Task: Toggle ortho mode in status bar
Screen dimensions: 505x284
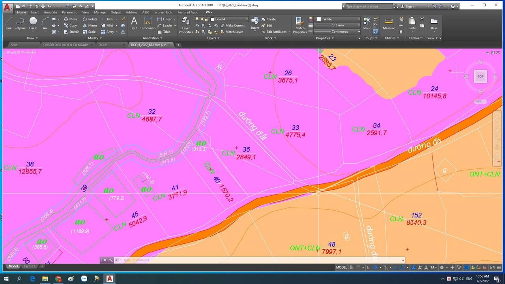Action: pyautogui.click(x=369, y=267)
